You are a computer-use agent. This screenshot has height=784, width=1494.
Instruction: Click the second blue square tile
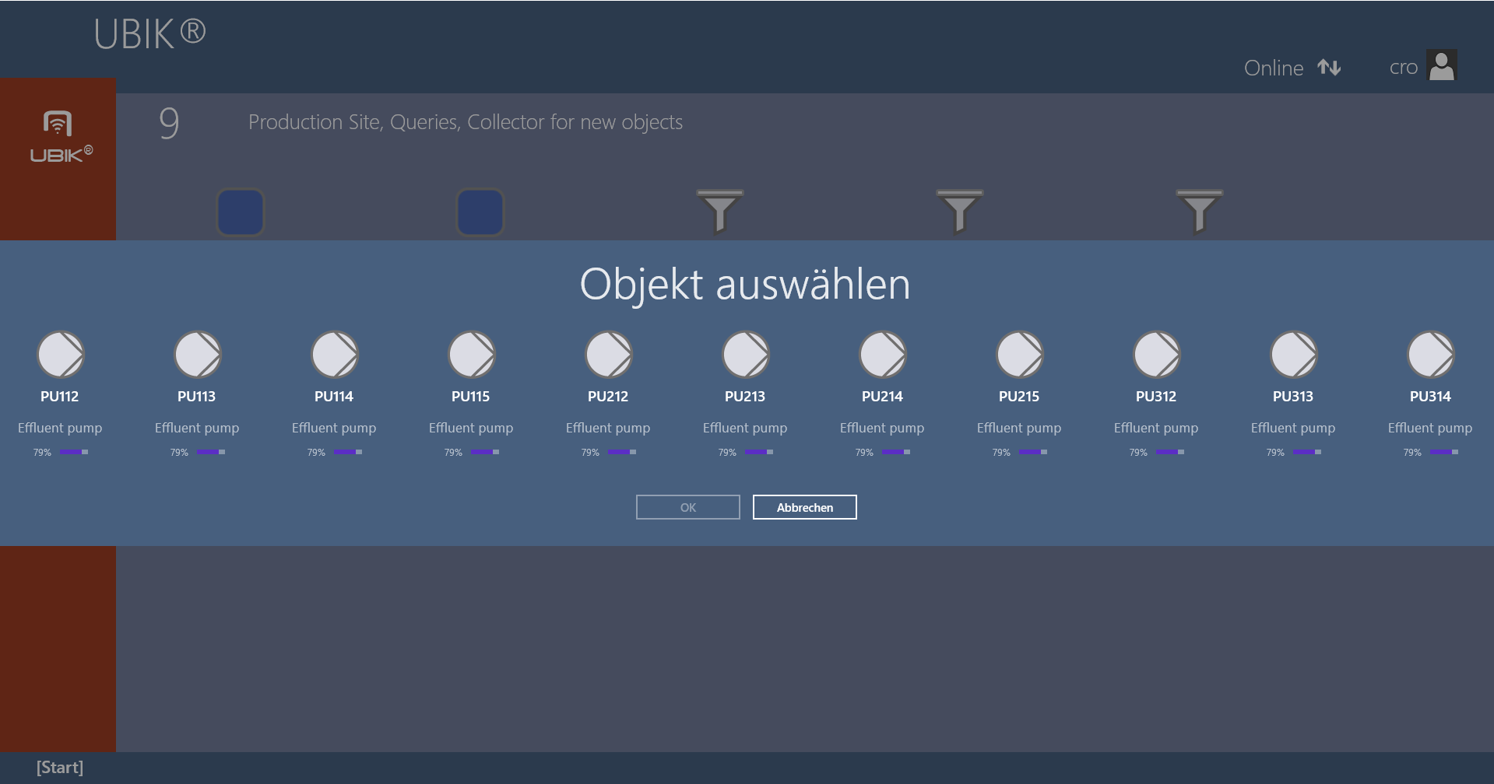[x=480, y=212]
